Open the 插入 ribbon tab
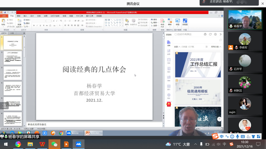266x149 pixels. click(25, 16)
